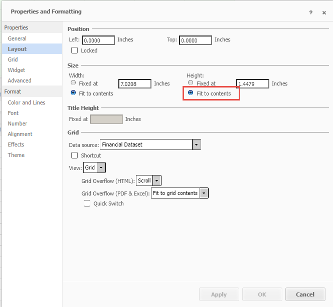Click the Left position input field
333x307 pixels.
(x=98, y=40)
